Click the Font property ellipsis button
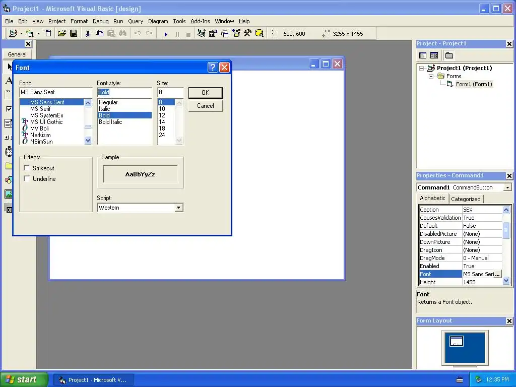Image resolution: width=516 pixels, height=387 pixels. click(497, 274)
